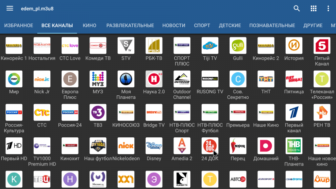
Task: Play the МУЗ channel
Action: click(98, 79)
